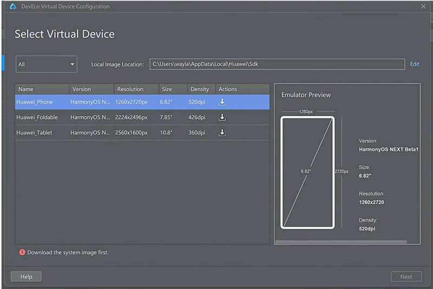Sort devices by the Name column header
The height and width of the screenshot is (289, 433).
click(42, 89)
